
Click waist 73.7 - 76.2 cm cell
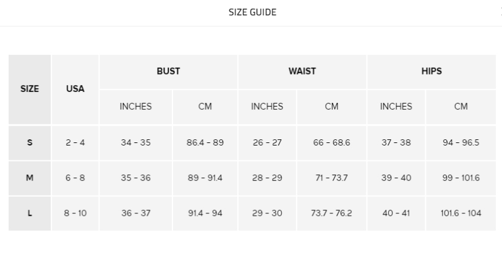click(x=331, y=213)
